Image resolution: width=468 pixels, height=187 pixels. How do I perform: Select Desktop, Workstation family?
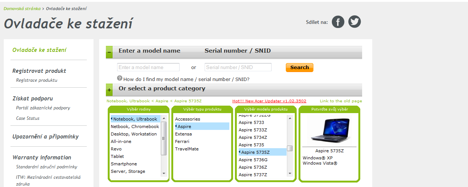[x=134, y=134]
